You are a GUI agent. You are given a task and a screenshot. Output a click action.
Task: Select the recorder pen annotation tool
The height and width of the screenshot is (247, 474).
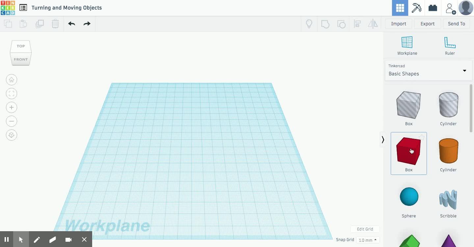click(x=37, y=239)
